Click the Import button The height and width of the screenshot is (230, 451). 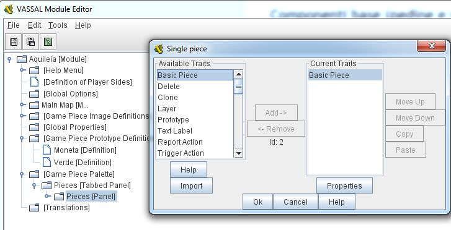tap(191, 186)
